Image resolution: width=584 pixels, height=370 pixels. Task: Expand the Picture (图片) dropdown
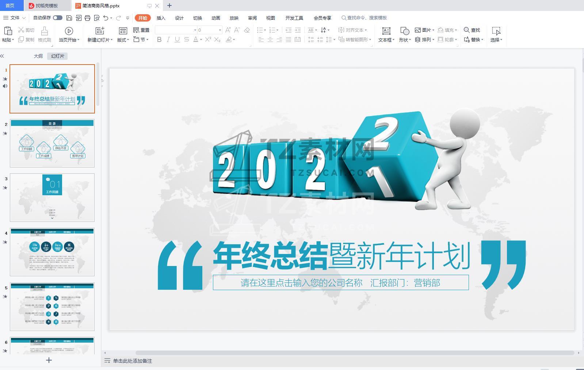click(x=424, y=30)
